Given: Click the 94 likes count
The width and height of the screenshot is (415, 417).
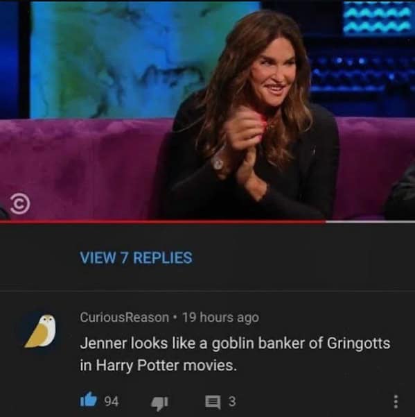Looking at the screenshot, I should [x=111, y=401].
